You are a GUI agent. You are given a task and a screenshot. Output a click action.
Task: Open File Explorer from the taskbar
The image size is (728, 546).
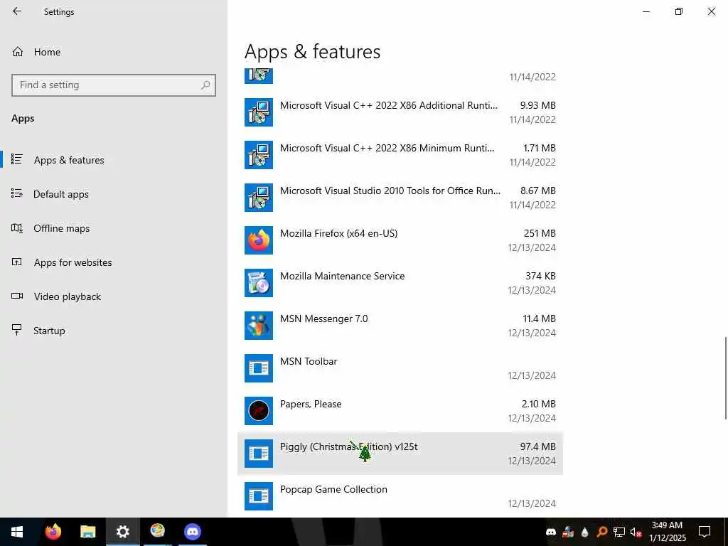(x=87, y=532)
